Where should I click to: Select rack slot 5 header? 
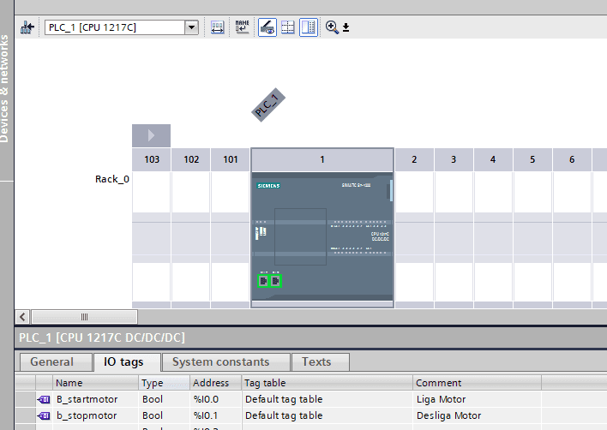(x=532, y=159)
